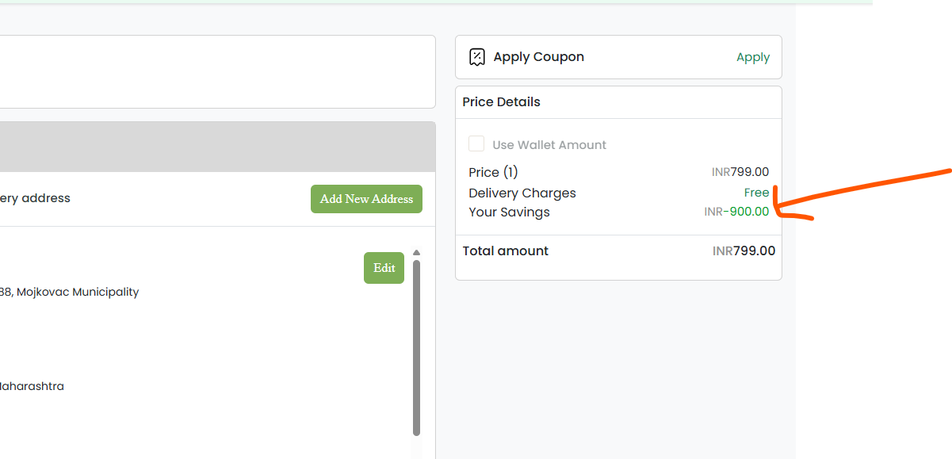
Task: Click the Edit address button
Action: (384, 268)
